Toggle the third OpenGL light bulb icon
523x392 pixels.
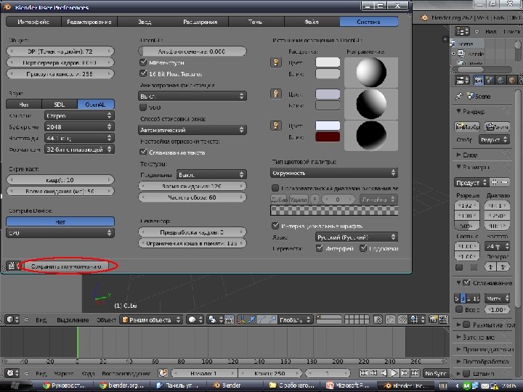(276, 126)
